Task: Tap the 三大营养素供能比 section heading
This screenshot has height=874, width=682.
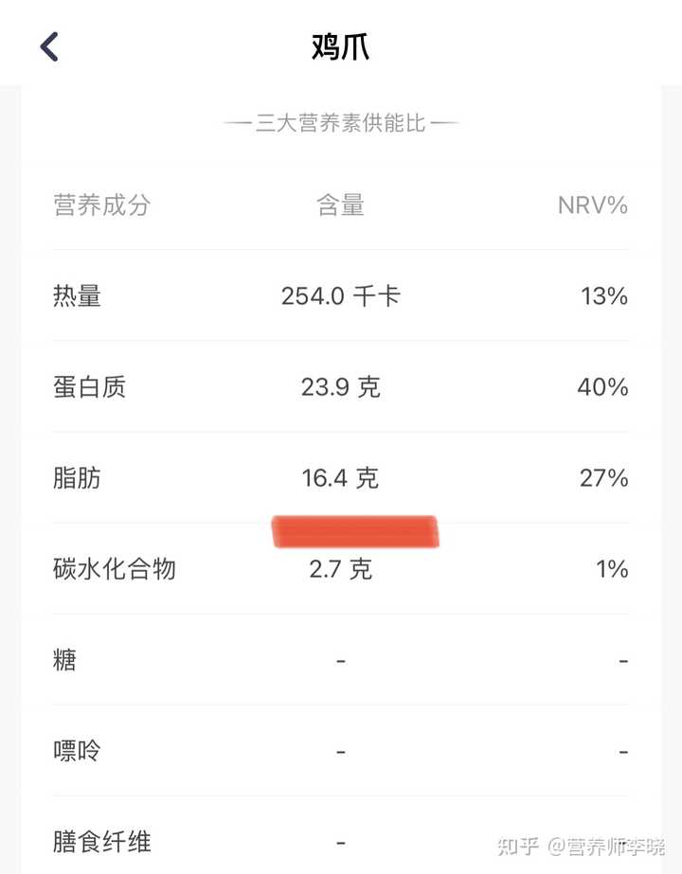Action: (341, 123)
